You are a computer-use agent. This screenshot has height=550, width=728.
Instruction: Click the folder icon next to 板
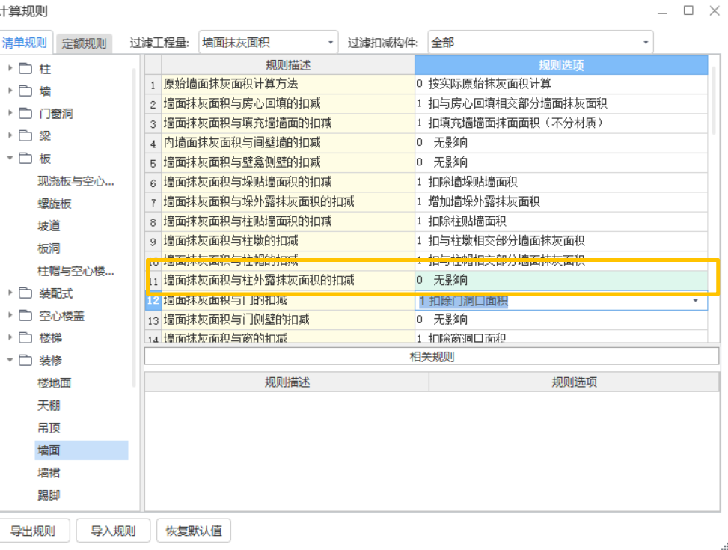(25, 158)
